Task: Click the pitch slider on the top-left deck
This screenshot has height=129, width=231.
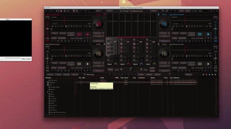Action: pyautogui.click(x=47, y=29)
